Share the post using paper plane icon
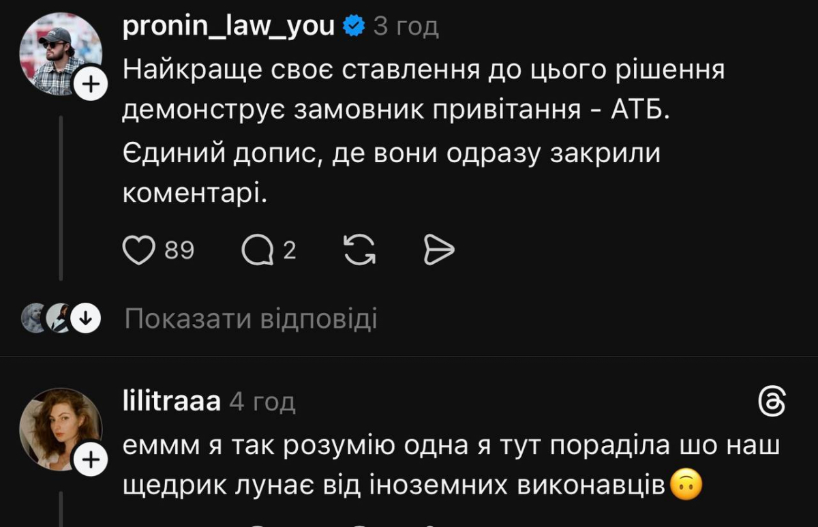Screen dimensions: 818x527 [x=438, y=252]
